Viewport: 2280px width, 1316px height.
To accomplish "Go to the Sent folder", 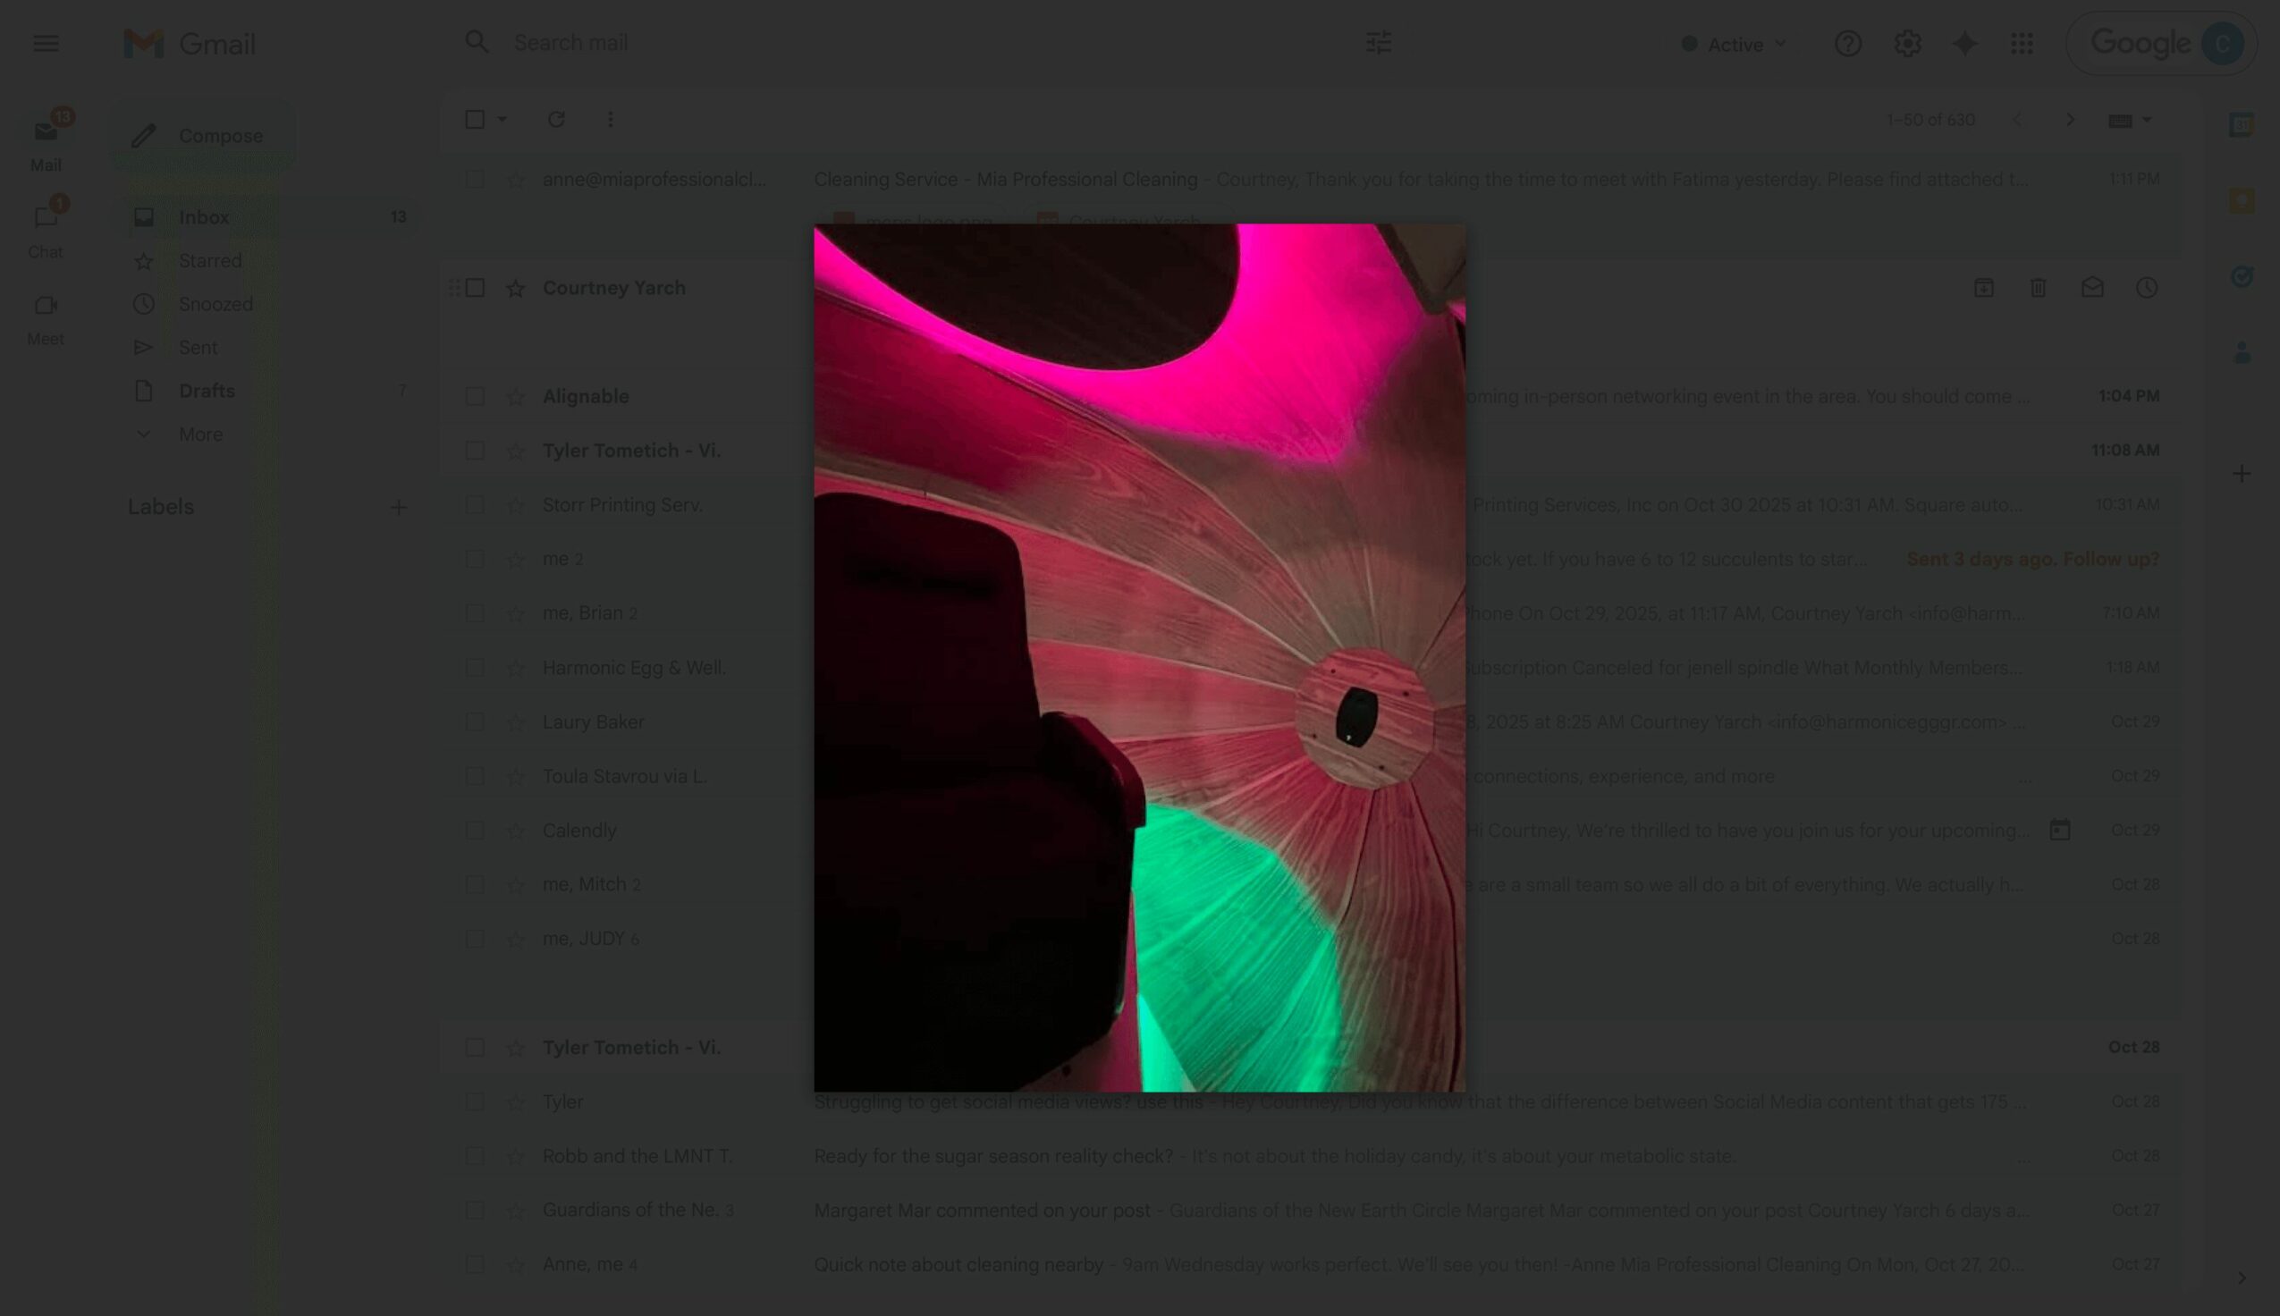I will (198, 347).
